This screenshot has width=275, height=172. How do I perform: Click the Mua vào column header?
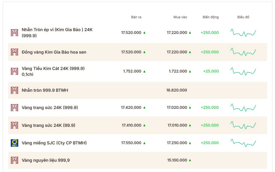(x=180, y=17)
